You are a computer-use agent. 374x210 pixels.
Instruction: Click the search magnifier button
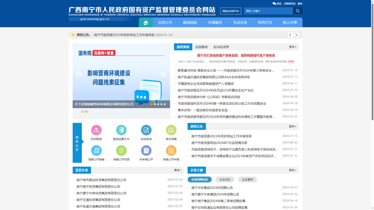point(298,11)
